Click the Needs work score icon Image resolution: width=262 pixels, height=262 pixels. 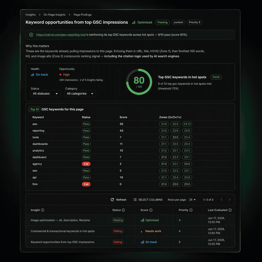pyautogui.click(x=141, y=231)
